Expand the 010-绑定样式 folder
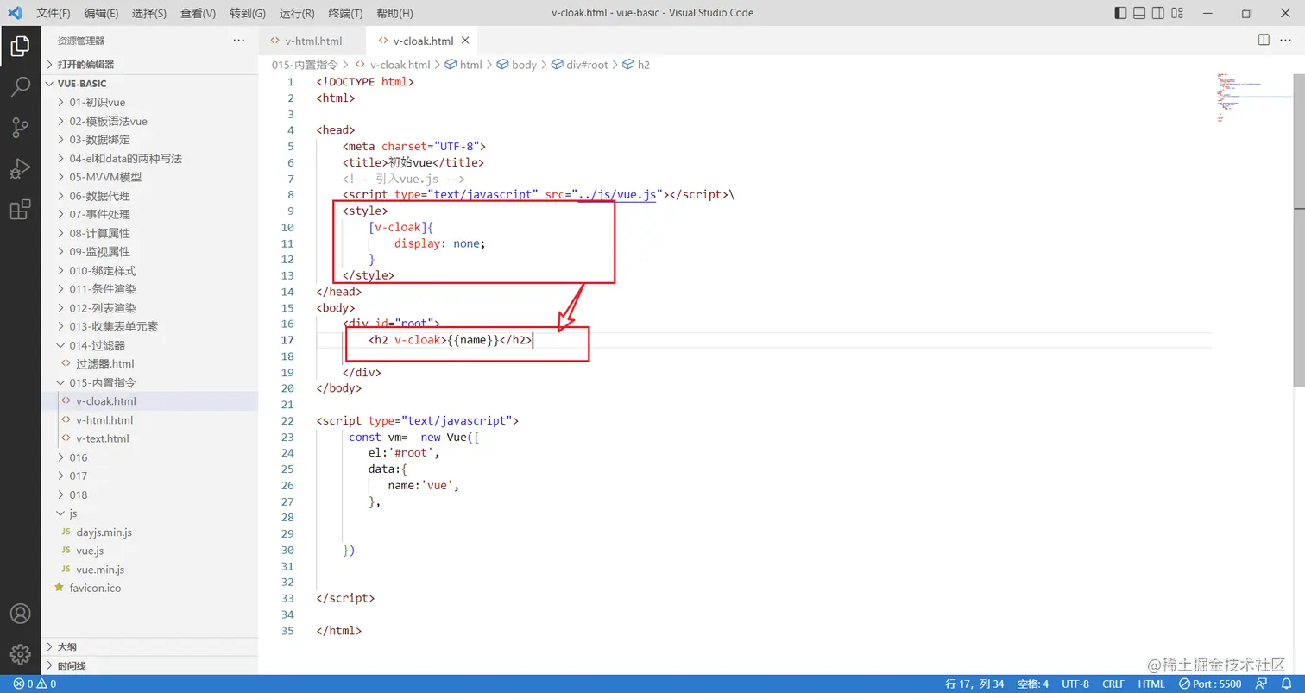 [150, 270]
